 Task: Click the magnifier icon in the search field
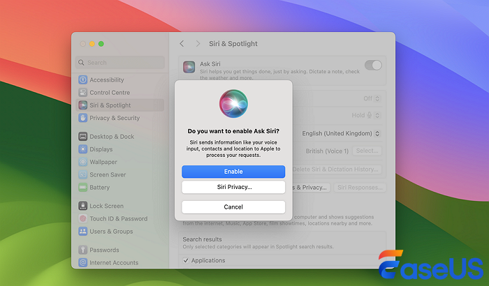point(82,63)
